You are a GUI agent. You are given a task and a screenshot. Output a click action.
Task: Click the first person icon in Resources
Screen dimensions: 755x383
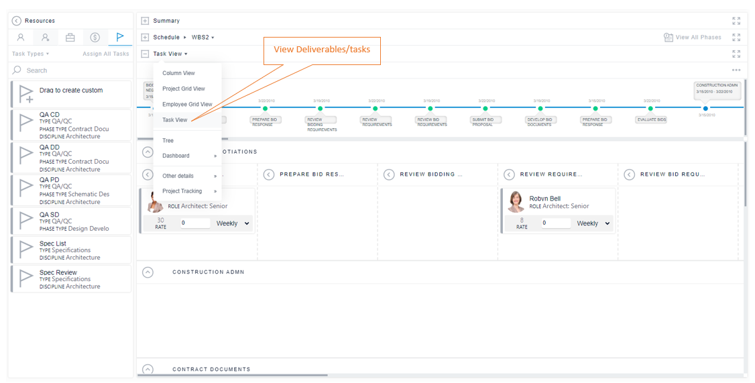coord(21,37)
